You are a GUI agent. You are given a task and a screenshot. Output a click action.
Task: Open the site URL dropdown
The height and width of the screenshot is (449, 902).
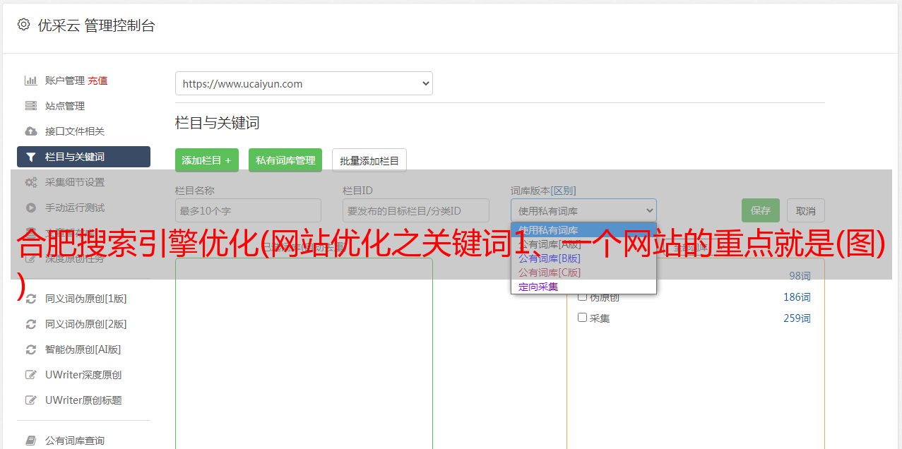tap(304, 83)
